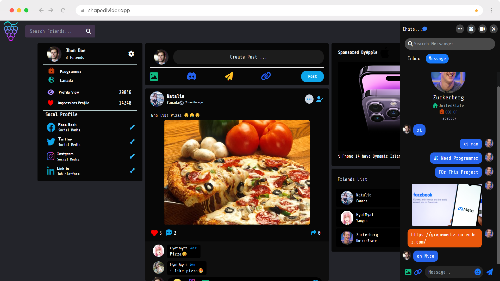
Task: Send chat message with paper plane
Action: [490, 272]
